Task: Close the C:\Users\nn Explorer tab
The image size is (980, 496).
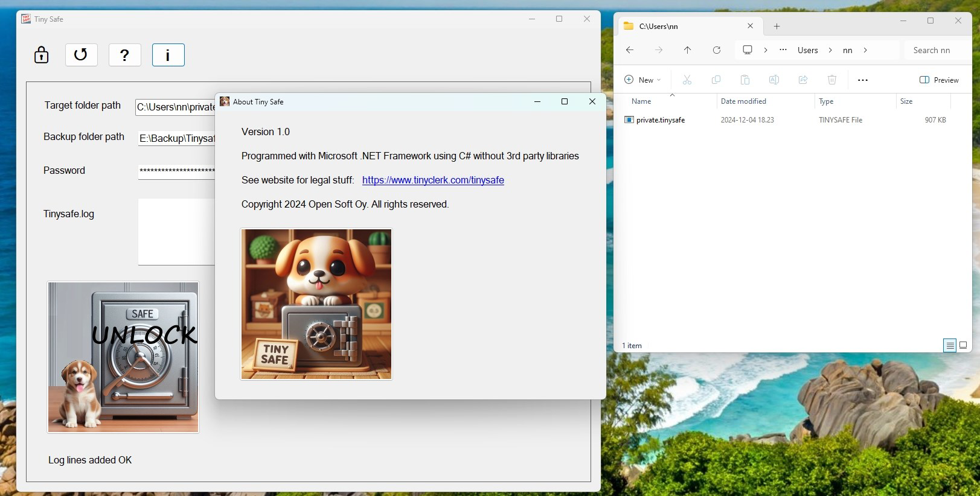Action: [x=751, y=26]
